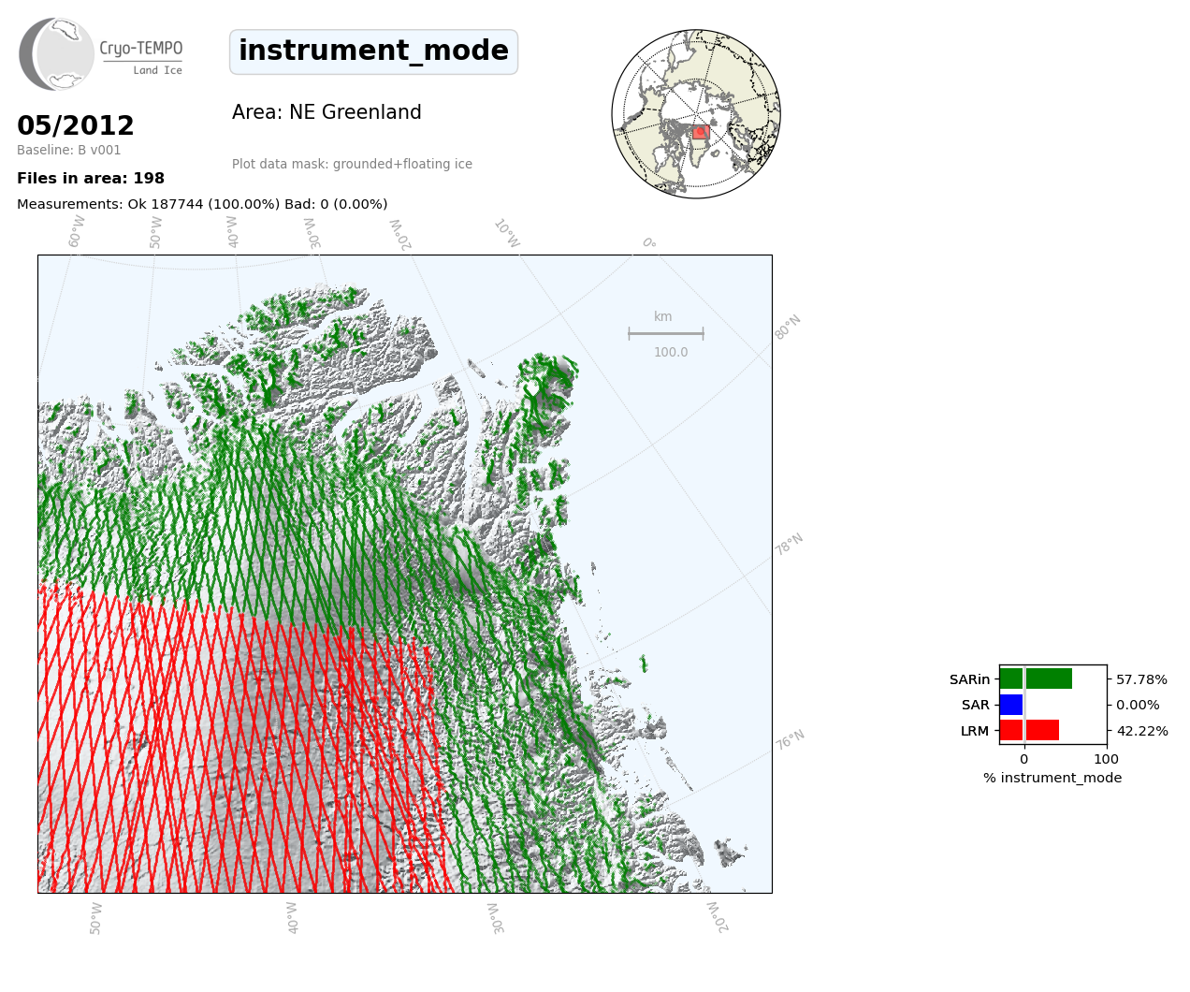Select the 05/2012 date heading

pyautogui.click(x=76, y=125)
